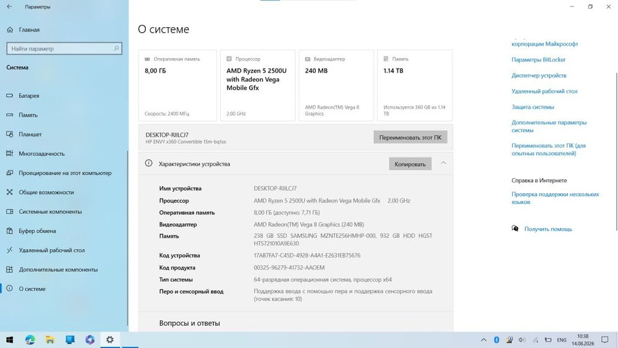
Task: Click the blue monitor app in the taskbar
Action: [70, 340]
